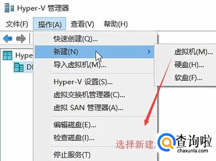Screen dimensions: 216x161
Task: Select the Hyper-V Manager tree root icon
Action: click(x=7, y=55)
